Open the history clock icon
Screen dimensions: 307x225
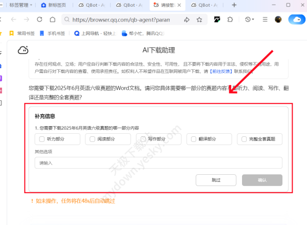coord(248,19)
